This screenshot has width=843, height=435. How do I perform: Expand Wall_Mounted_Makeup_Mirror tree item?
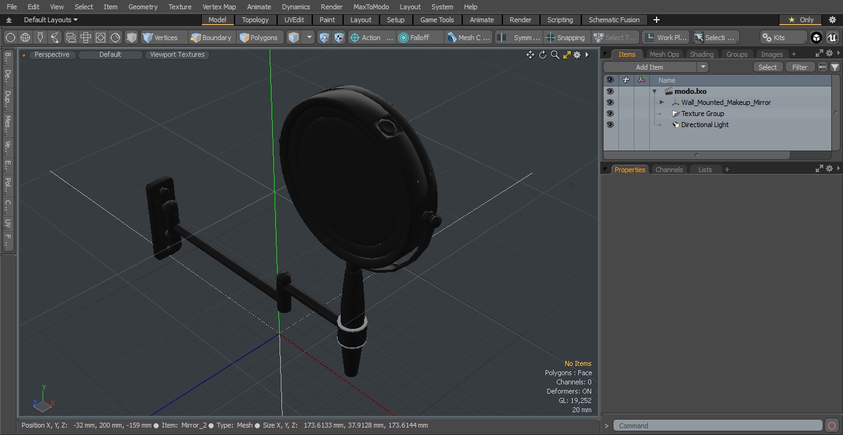tap(662, 102)
